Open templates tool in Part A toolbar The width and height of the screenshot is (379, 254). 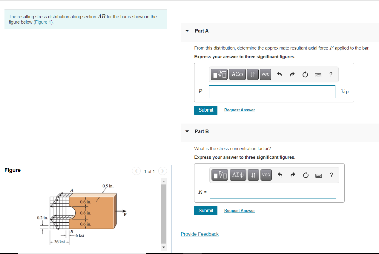click(219, 74)
